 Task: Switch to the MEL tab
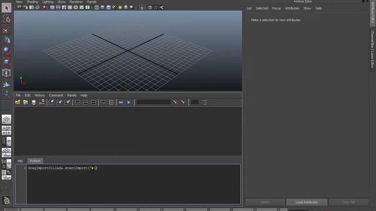21,161
